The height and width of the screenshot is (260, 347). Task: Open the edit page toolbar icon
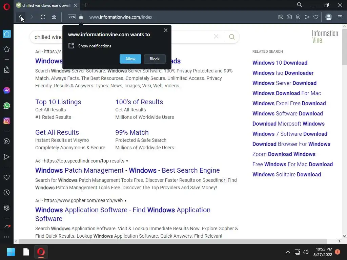point(281,17)
